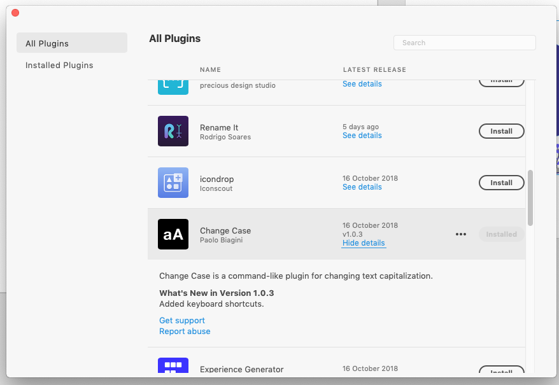Click the All Plugins page heading
The image size is (559, 385).
[x=174, y=38]
